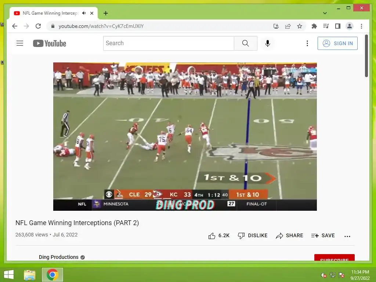Click the magnifier search button
The image size is (376, 282).
(x=246, y=43)
